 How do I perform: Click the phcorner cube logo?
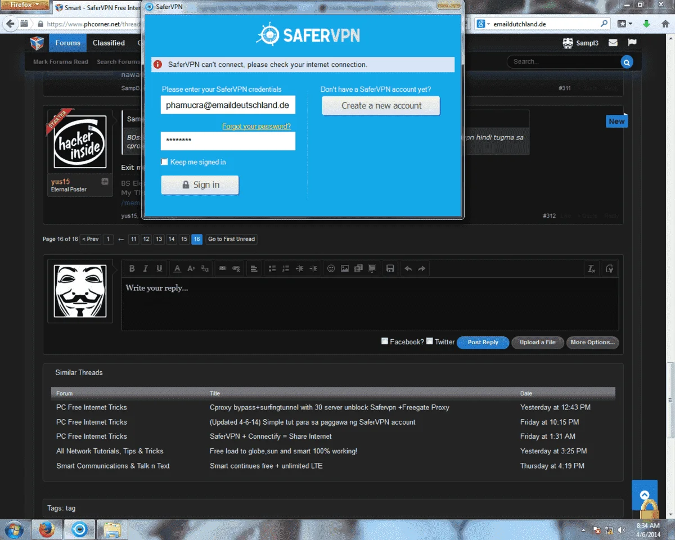[x=37, y=43]
